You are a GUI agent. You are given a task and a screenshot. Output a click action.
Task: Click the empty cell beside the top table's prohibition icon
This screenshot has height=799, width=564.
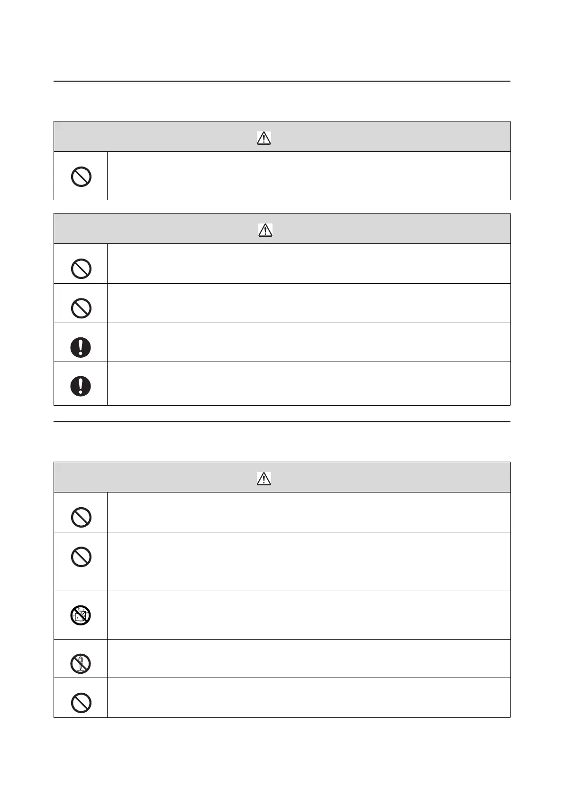(309, 176)
